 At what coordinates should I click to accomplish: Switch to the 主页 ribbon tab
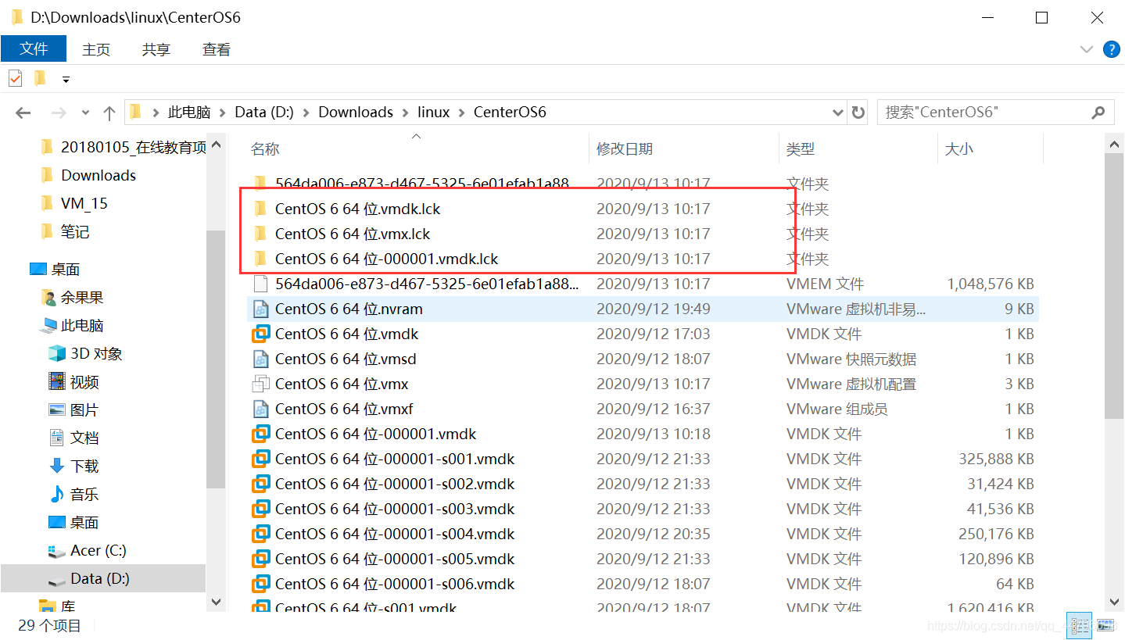(x=96, y=49)
